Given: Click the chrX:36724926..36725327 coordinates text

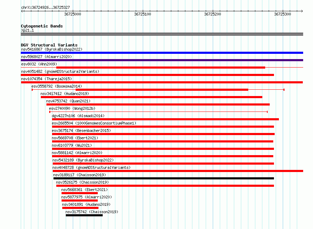Looking at the screenshot, I should tap(45, 8).
